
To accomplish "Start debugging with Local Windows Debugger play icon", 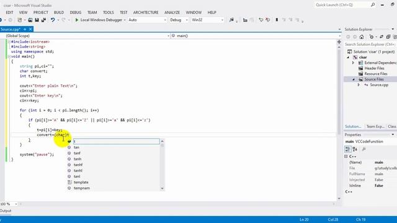I will (77, 20).
